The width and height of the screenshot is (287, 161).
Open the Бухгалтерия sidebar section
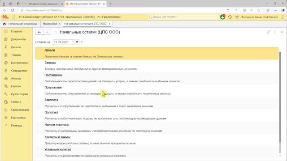tap(17, 94)
